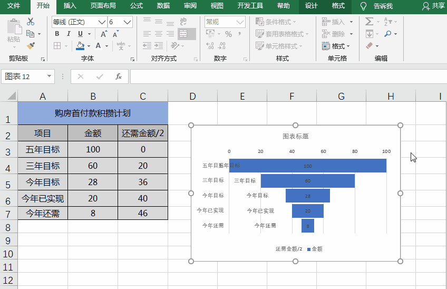The width and height of the screenshot is (447, 289).
Task: Open the font name dropdown
Action: click(102, 22)
